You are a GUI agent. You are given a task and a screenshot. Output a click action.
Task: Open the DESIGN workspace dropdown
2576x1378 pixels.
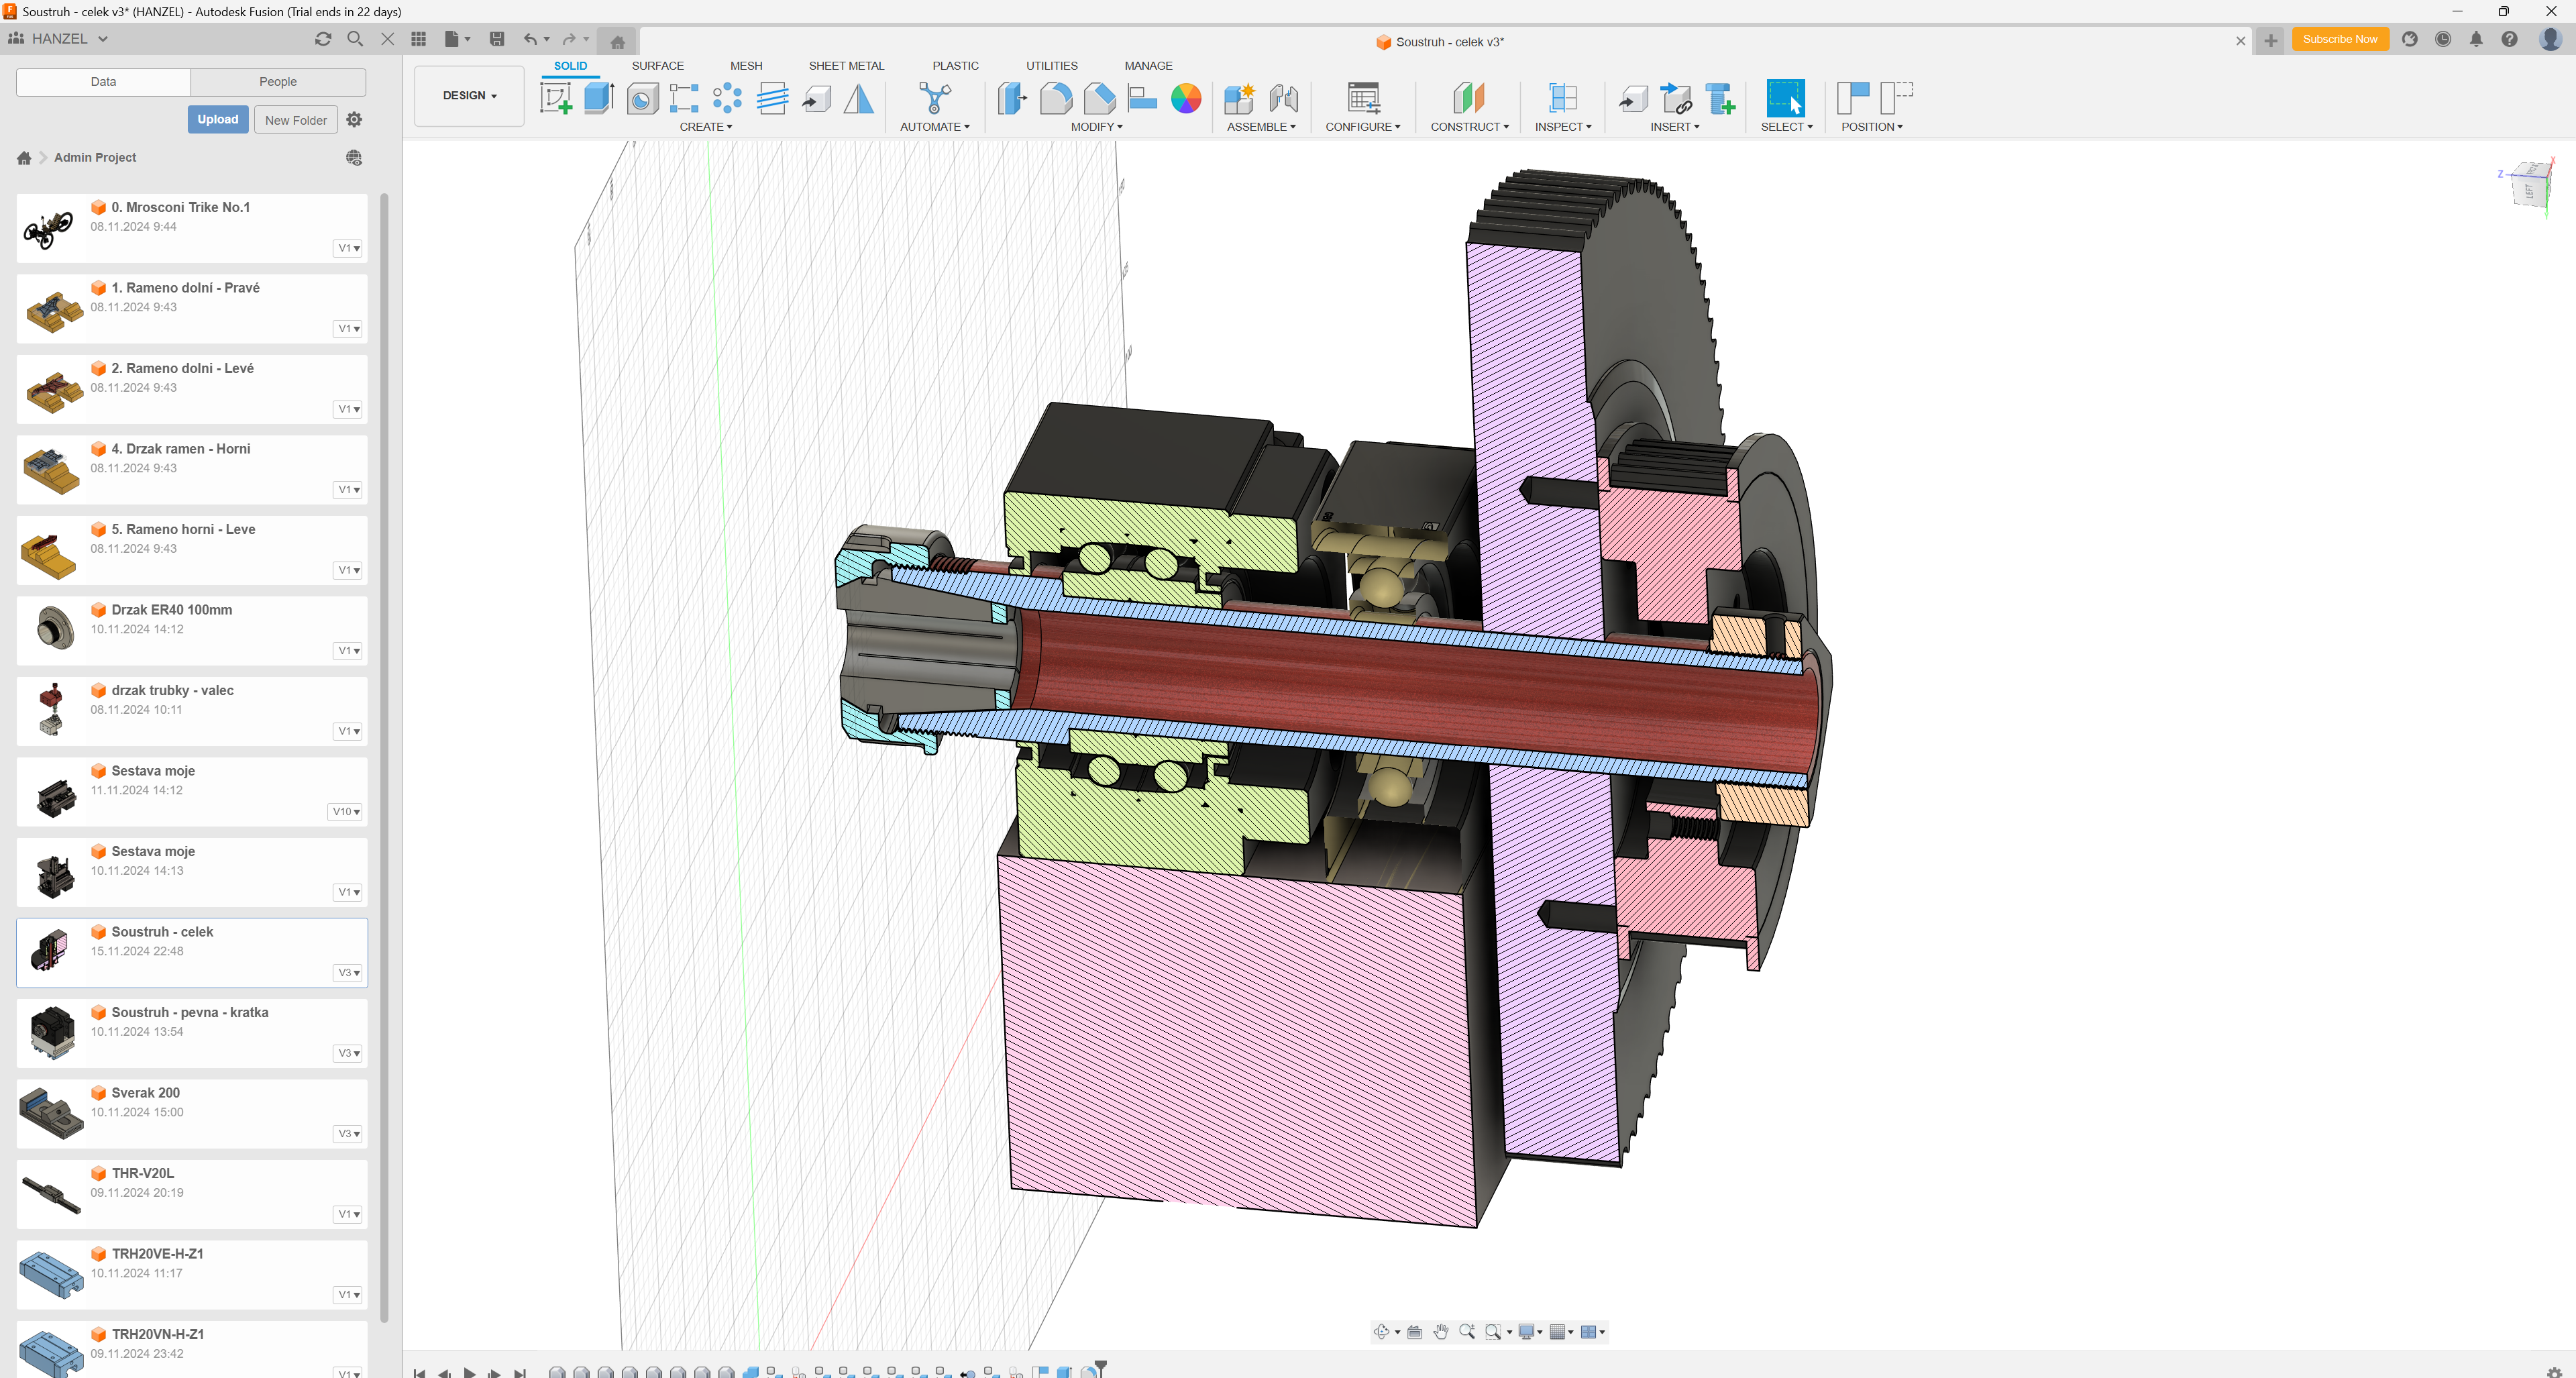coord(469,95)
